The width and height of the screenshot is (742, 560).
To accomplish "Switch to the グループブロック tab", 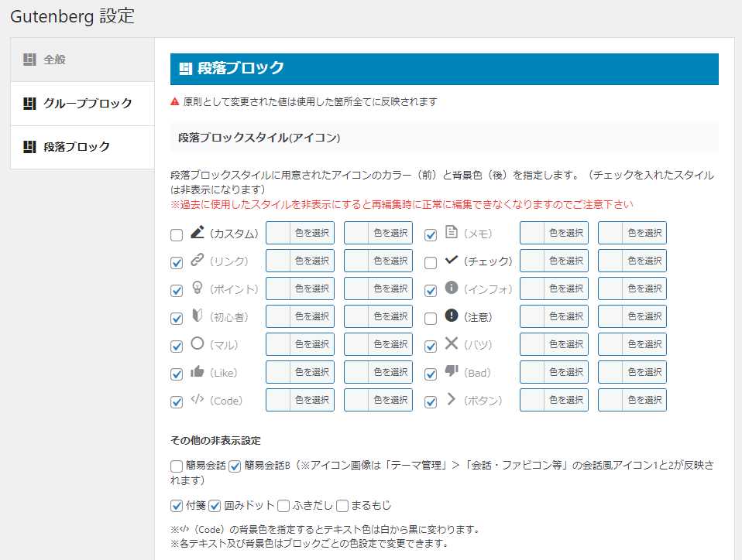I will [82, 104].
